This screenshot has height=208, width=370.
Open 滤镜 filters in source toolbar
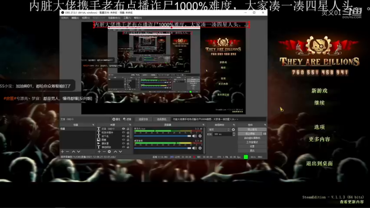(x=127, y=119)
